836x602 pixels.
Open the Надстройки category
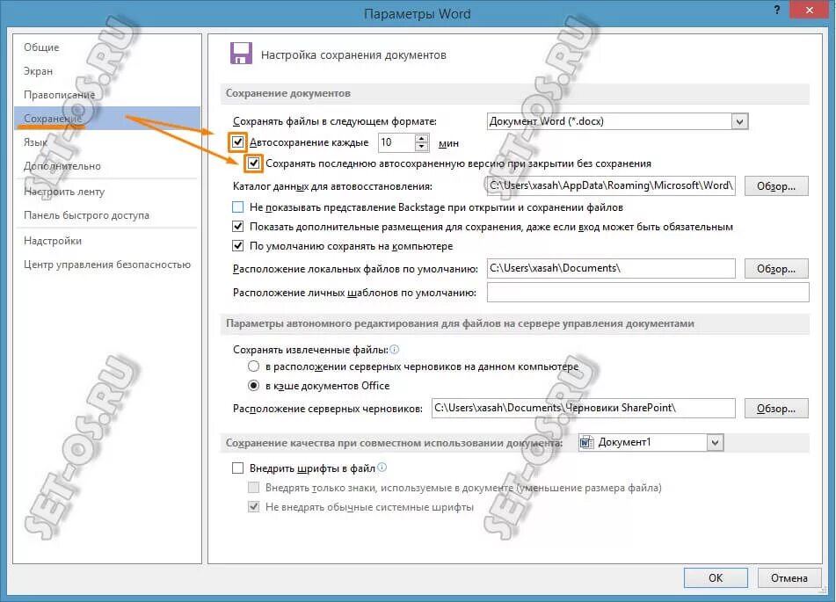pos(106,241)
